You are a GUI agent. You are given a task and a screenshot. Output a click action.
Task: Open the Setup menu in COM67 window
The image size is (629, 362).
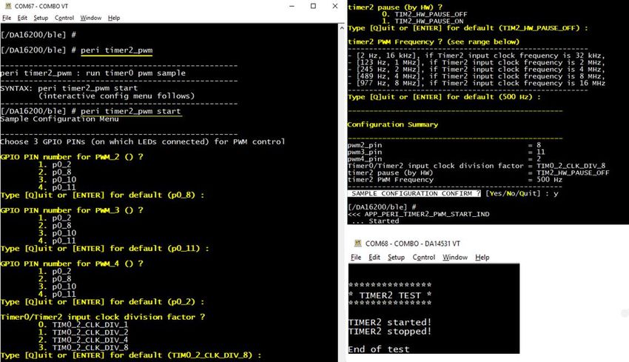point(41,18)
